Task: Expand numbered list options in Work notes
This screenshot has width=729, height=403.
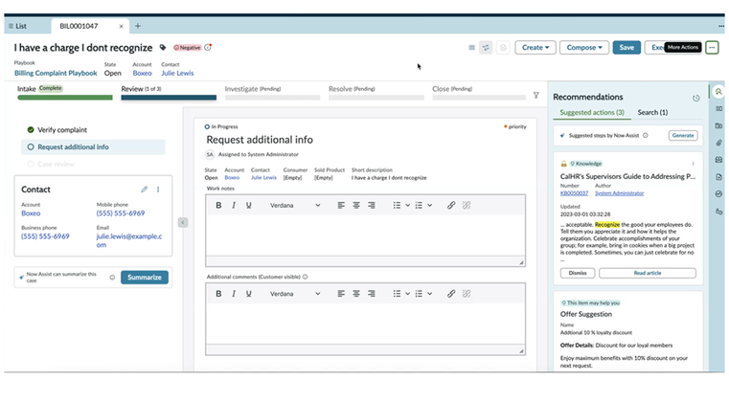Action: pyautogui.click(x=429, y=205)
